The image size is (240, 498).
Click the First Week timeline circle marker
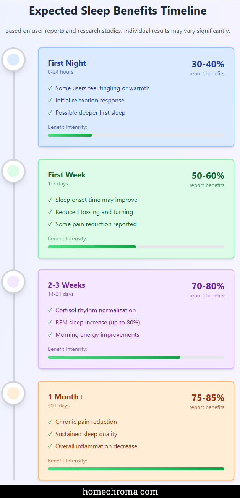(x=13, y=171)
